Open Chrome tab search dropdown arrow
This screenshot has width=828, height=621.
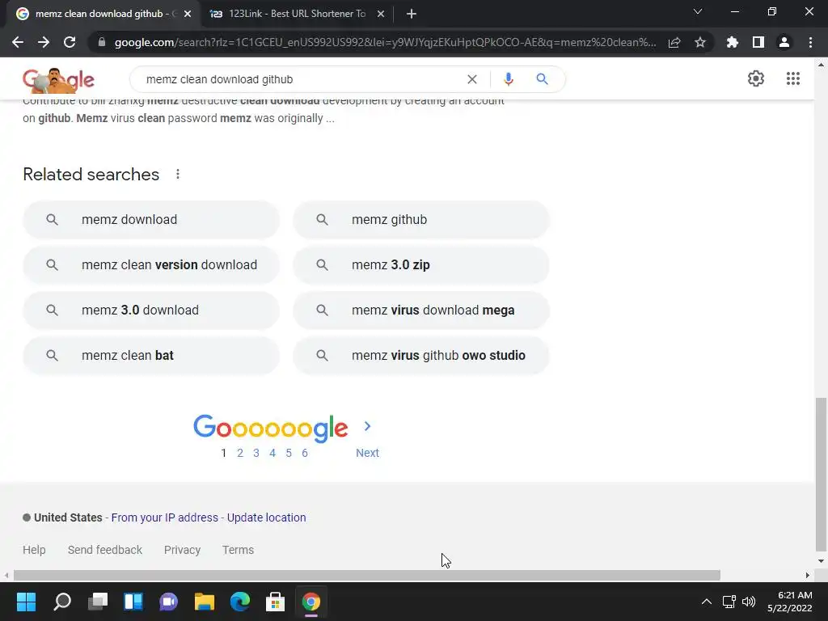[x=698, y=11]
